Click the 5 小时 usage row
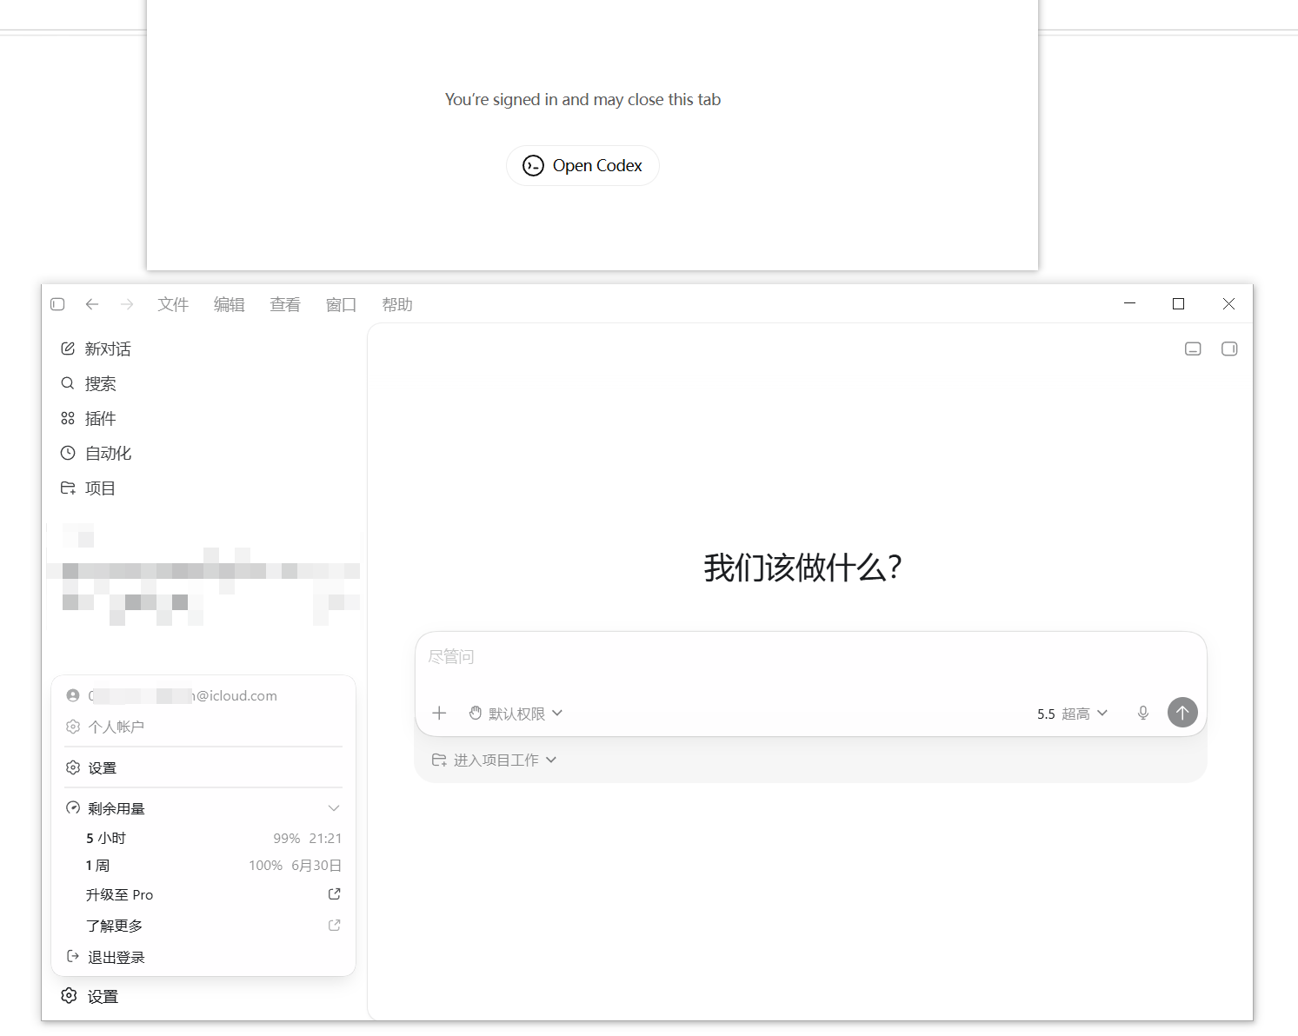 [213, 839]
